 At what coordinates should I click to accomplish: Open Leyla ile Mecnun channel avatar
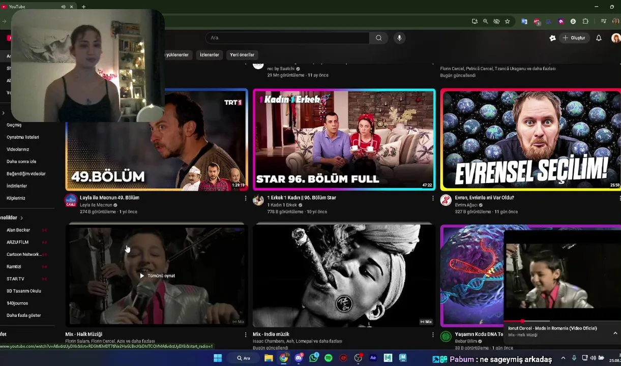(x=71, y=200)
